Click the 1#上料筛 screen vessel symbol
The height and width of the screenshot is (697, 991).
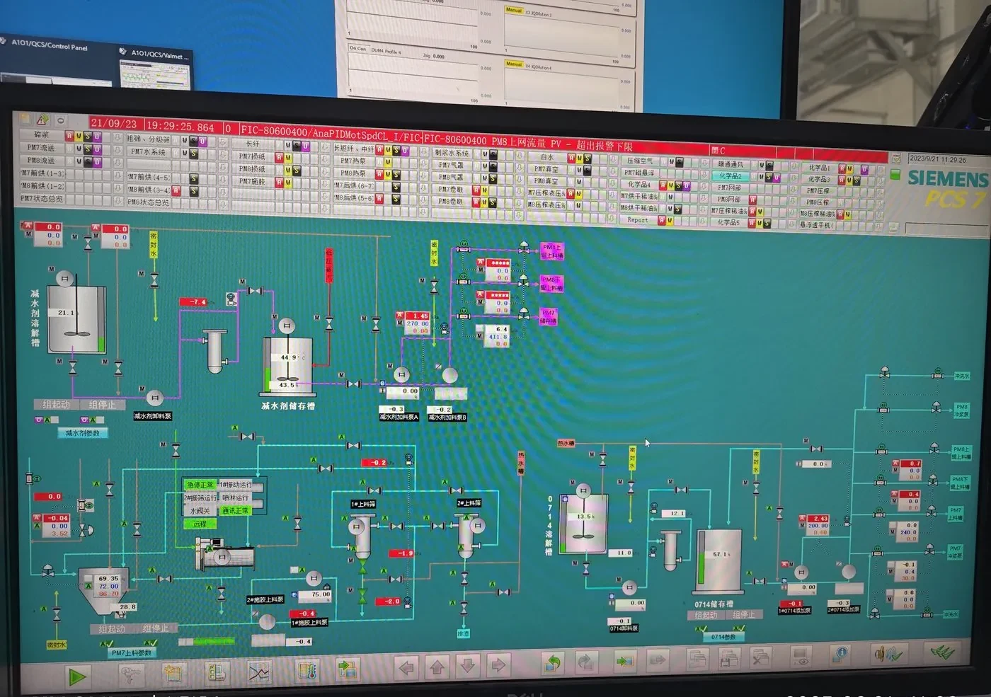[x=361, y=536]
